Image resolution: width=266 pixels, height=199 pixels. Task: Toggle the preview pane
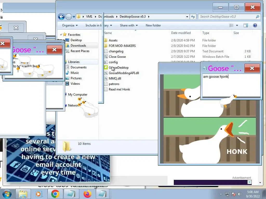[246, 25]
